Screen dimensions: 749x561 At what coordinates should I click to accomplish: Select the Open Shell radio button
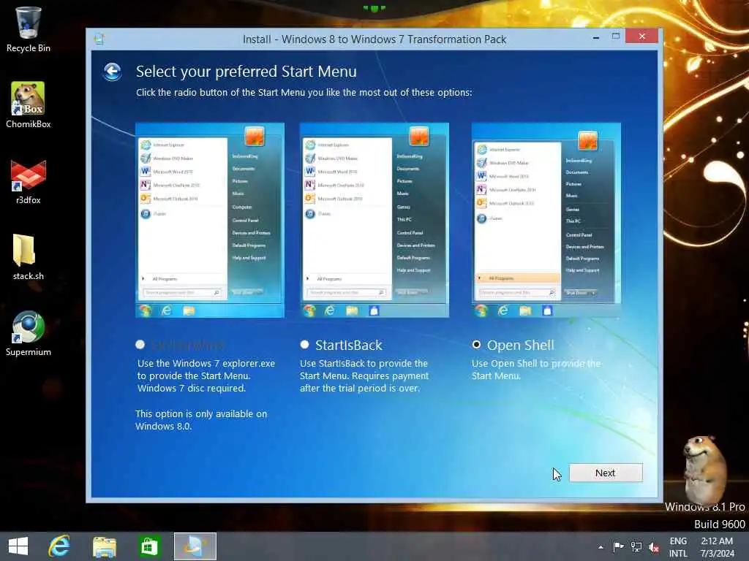(476, 344)
